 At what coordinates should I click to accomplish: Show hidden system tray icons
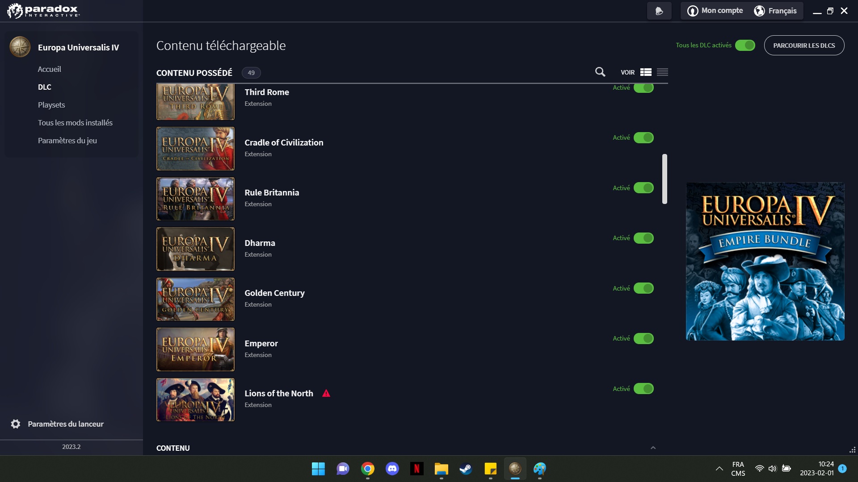719,469
